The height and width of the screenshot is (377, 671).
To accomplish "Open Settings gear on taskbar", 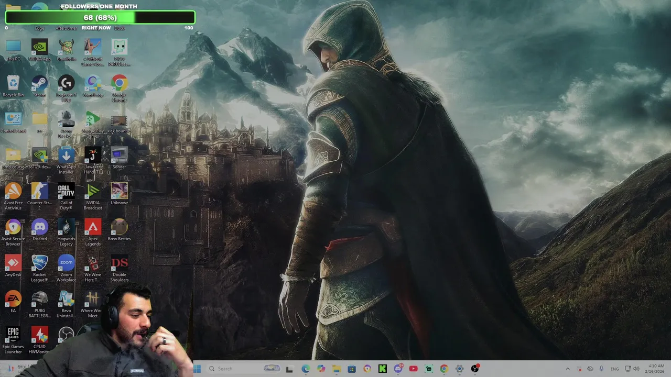I will pos(459,369).
